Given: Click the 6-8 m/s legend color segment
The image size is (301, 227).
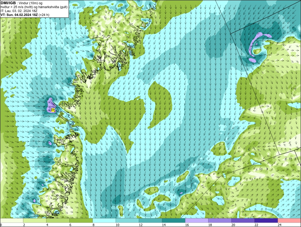Looking at the screenshot, I should coord(81,220).
